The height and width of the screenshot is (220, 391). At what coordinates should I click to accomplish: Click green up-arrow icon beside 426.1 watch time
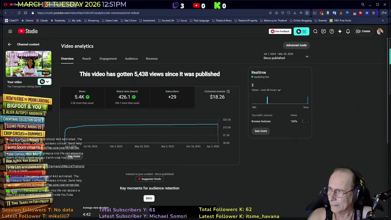tap(134, 97)
